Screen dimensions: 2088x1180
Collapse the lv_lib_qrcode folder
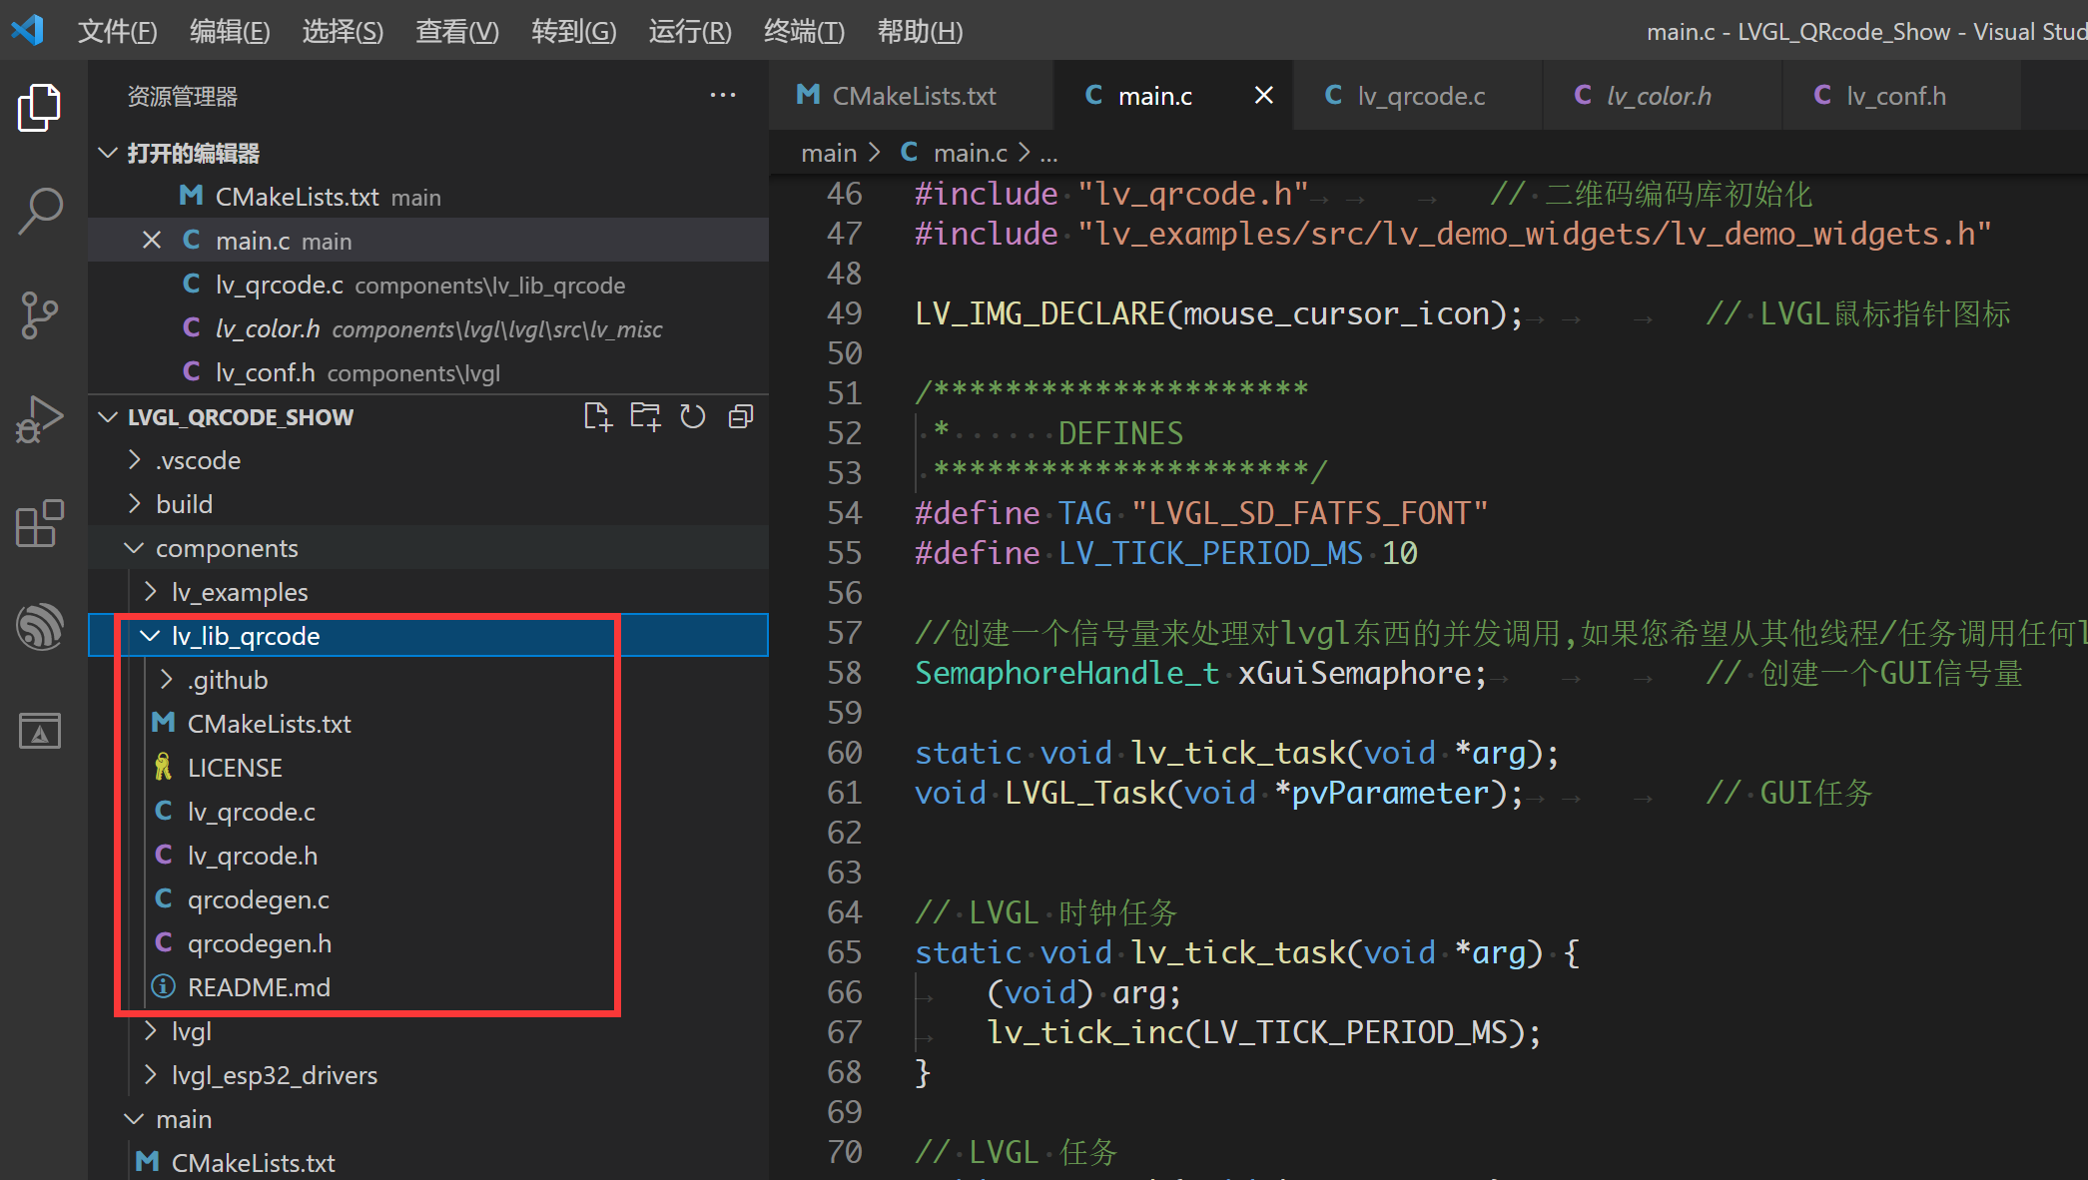click(245, 636)
